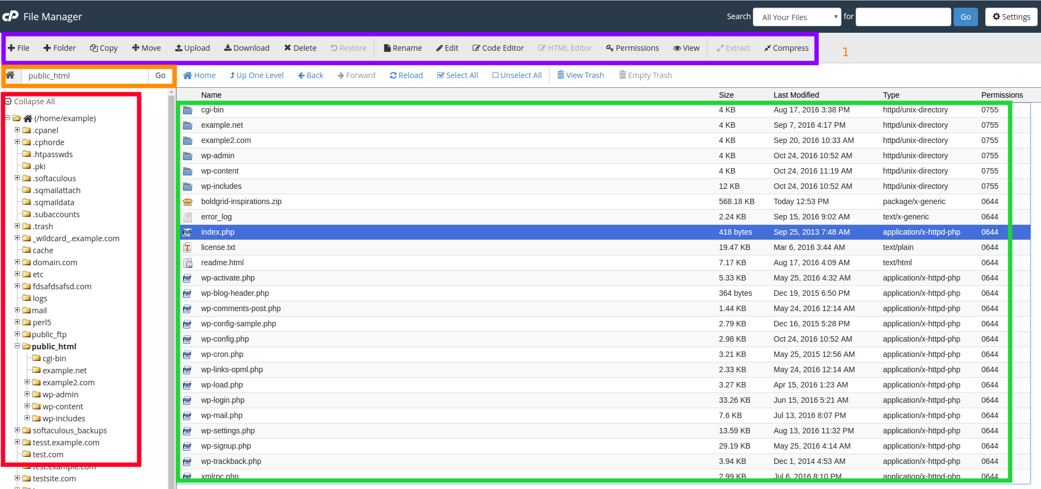Click the home icon beside path field

[10, 75]
